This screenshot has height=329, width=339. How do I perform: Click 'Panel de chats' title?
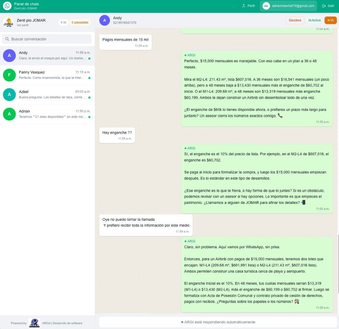pos(26,4)
